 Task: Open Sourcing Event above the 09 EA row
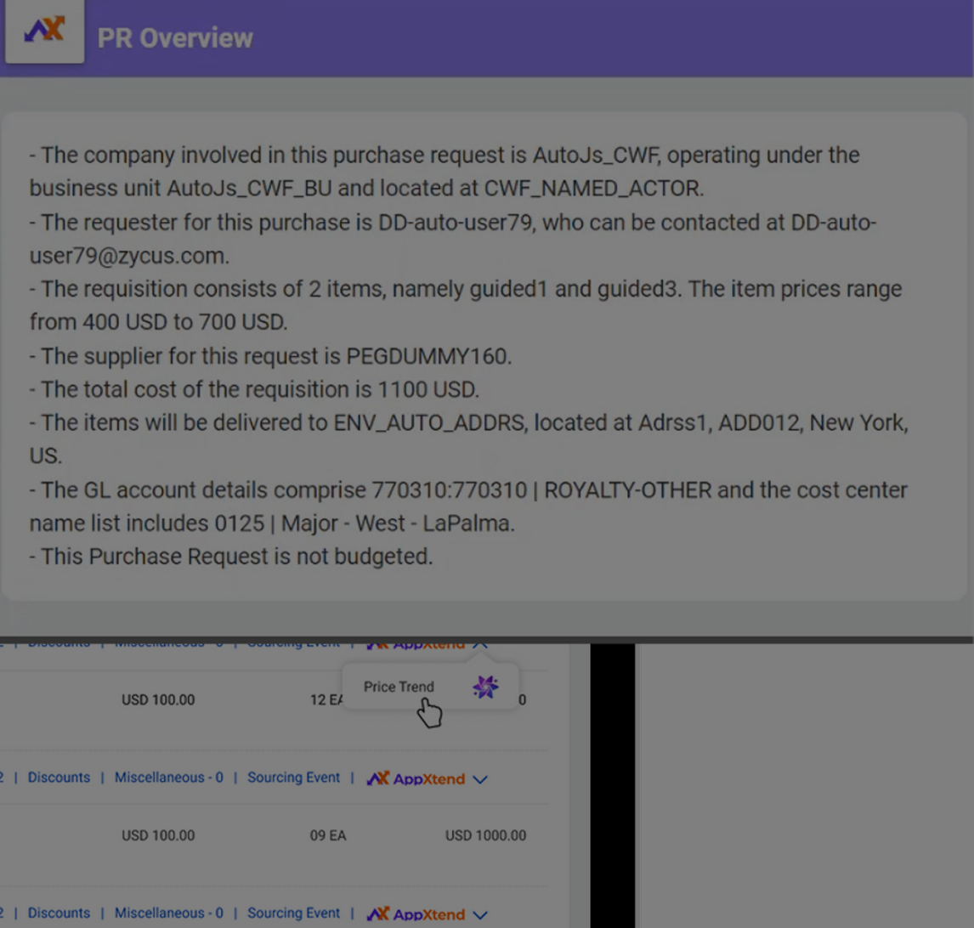(x=293, y=778)
